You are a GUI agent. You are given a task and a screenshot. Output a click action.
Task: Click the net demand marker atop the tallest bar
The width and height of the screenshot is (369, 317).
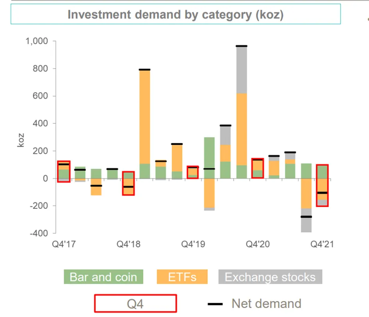pos(242,46)
